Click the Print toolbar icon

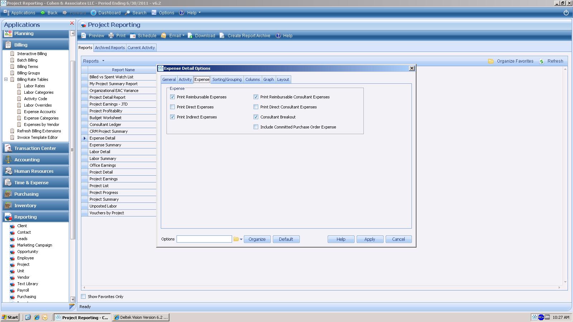[111, 36]
